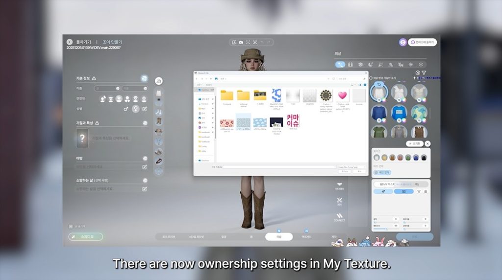Switch to the 얼굴 bottom tab
Image resolution: width=502 pixels, height=280 pixels.
click(x=224, y=237)
